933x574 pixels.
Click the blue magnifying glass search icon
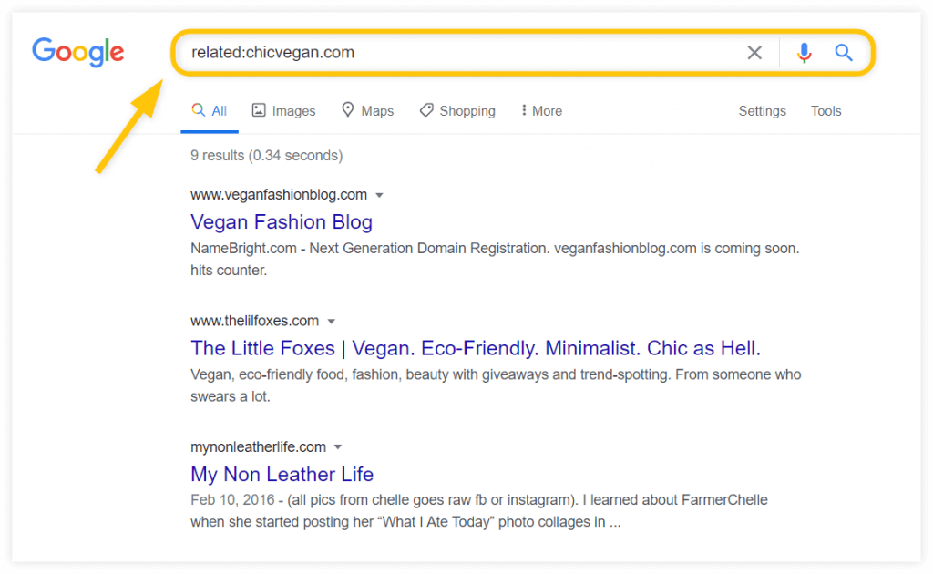[843, 52]
